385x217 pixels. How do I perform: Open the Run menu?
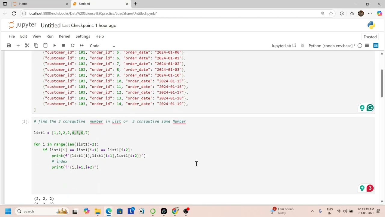(x=50, y=36)
